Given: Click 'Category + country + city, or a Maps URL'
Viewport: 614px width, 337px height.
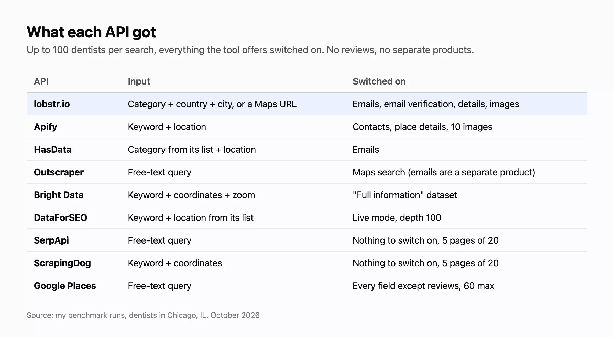Looking at the screenshot, I should 212,104.
